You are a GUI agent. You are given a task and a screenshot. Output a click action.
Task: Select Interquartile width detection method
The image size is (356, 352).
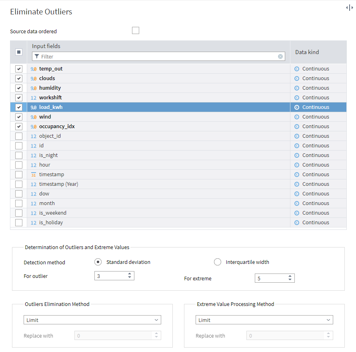click(218, 262)
